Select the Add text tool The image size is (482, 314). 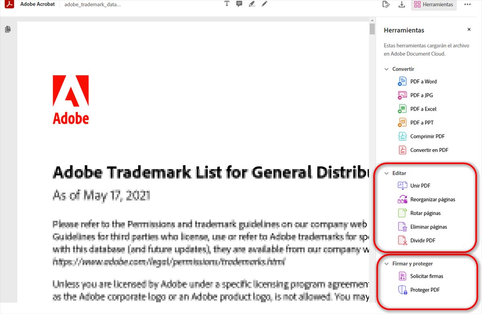pyautogui.click(x=227, y=4)
